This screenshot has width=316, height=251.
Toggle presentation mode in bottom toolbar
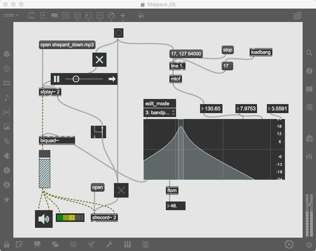click(x=37, y=244)
